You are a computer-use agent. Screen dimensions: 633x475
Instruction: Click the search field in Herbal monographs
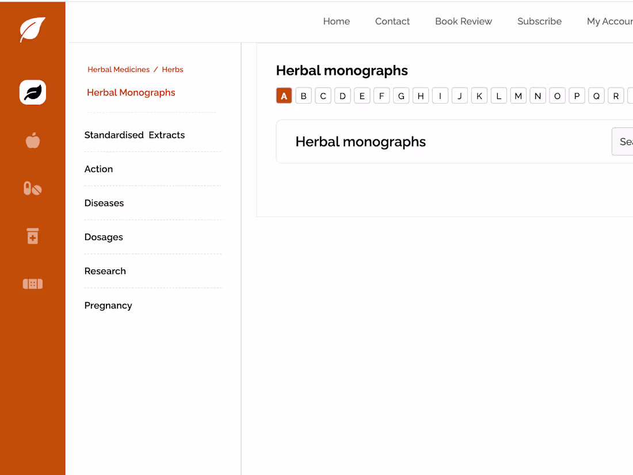pos(623,142)
